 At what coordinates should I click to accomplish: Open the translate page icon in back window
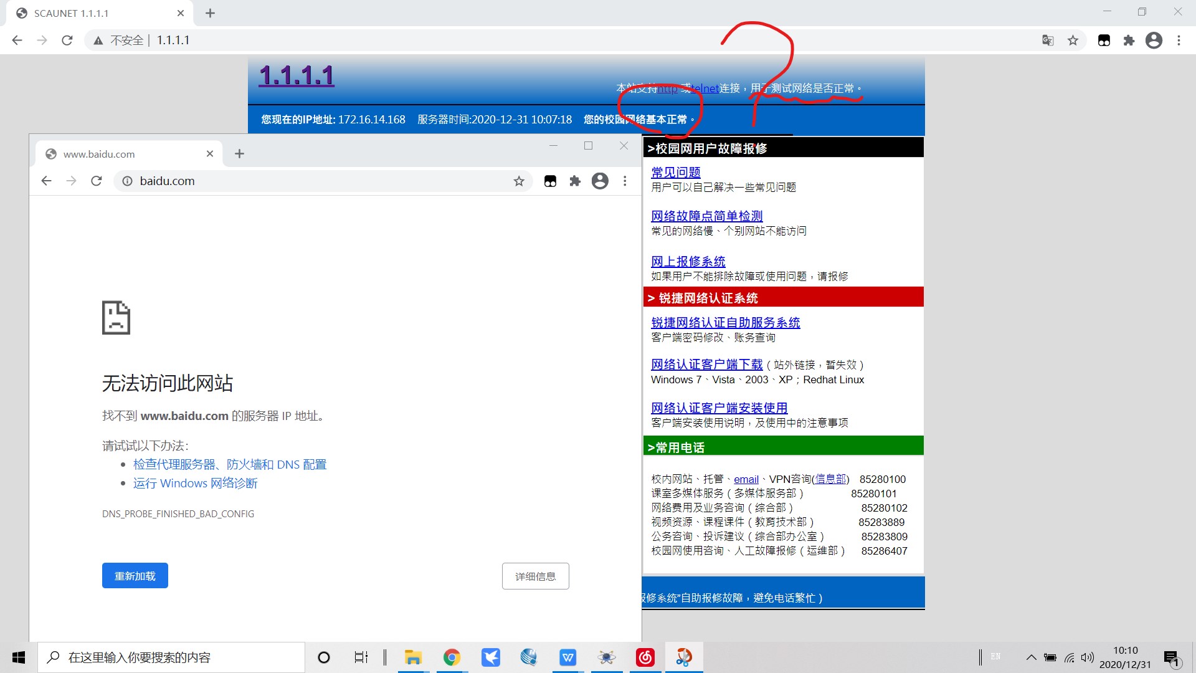point(1048,41)
